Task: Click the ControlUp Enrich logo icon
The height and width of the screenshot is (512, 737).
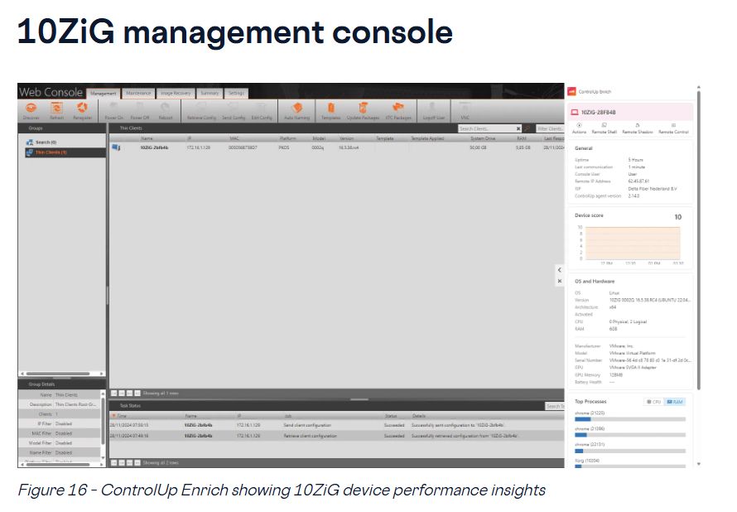Action: coord(572,91)
